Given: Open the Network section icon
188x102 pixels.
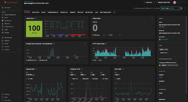Looking at the screenshot, I should (3, 24).
